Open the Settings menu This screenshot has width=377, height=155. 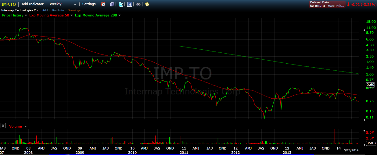tap(89, 4)
